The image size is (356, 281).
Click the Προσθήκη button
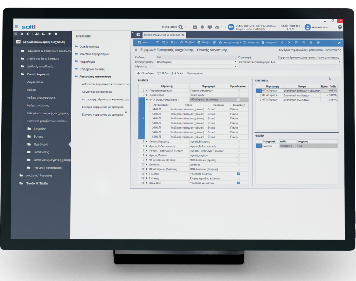145,73
